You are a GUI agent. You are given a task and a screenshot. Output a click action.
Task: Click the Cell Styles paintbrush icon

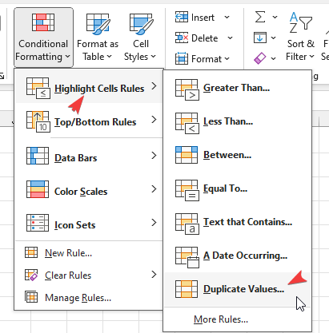coord(141,24)
